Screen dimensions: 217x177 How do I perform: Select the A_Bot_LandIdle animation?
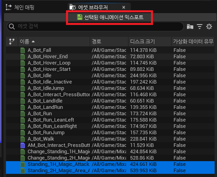click(110, 101)
